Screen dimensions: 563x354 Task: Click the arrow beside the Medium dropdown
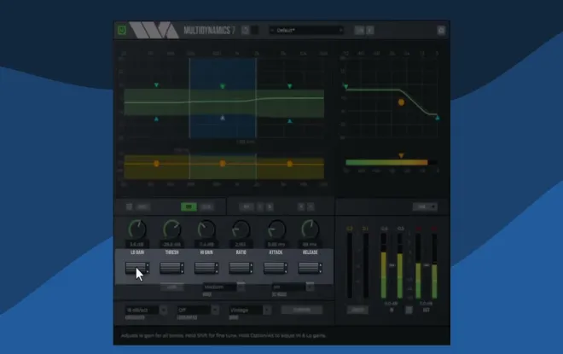pos(241,287)
